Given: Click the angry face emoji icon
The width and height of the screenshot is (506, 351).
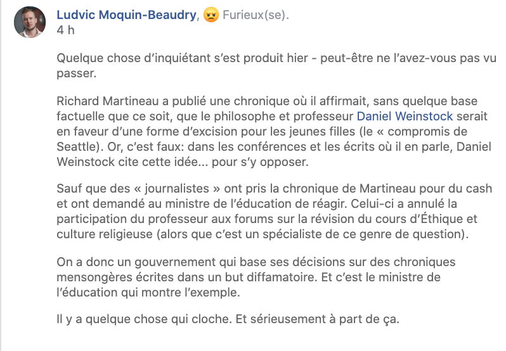Looking at the screenshot, I should coord(211,15).
